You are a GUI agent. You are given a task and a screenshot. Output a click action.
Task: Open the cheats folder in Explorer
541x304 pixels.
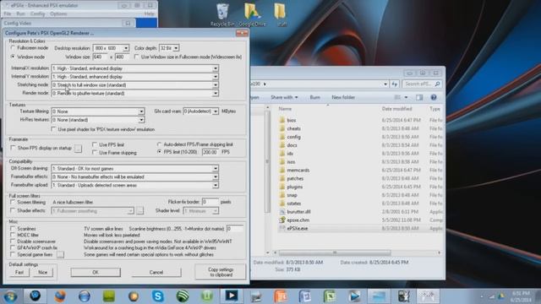(293, 128)
